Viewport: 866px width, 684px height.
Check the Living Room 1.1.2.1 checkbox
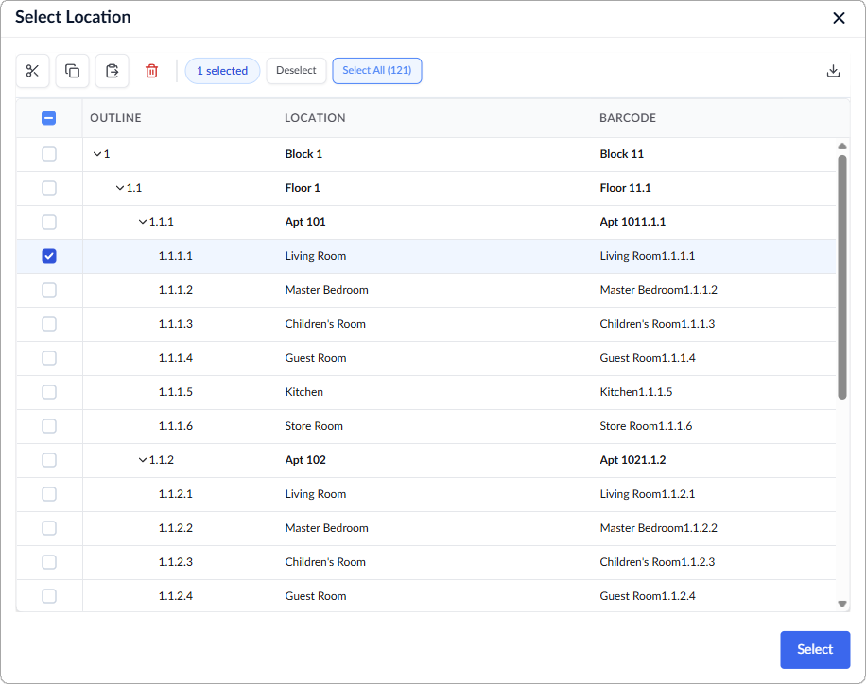coord(49,494)
